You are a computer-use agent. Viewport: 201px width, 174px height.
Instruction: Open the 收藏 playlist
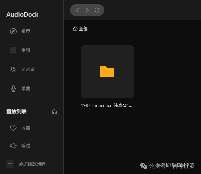click(26, 128)
